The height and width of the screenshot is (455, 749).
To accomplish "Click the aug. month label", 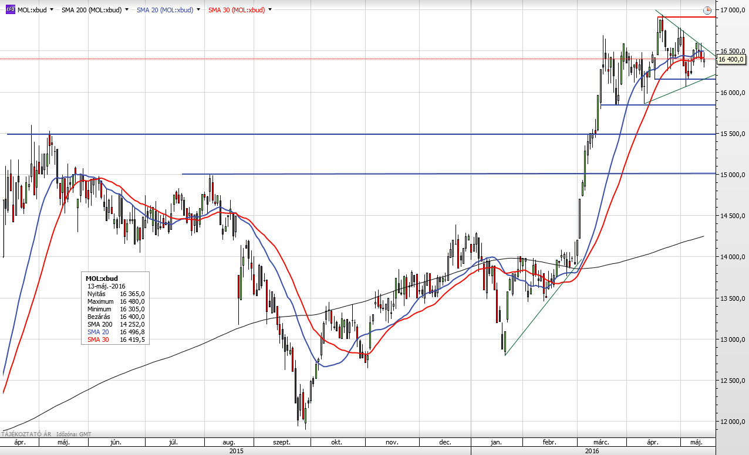I will tap(229, 442).
